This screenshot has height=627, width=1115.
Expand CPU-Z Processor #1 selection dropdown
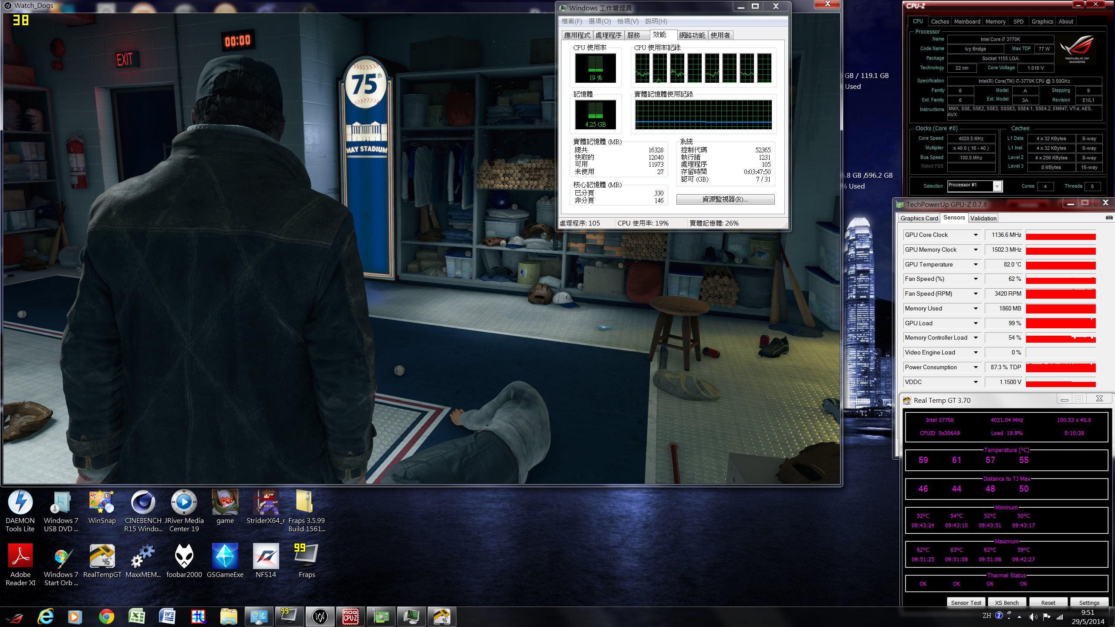click(997, 186)
